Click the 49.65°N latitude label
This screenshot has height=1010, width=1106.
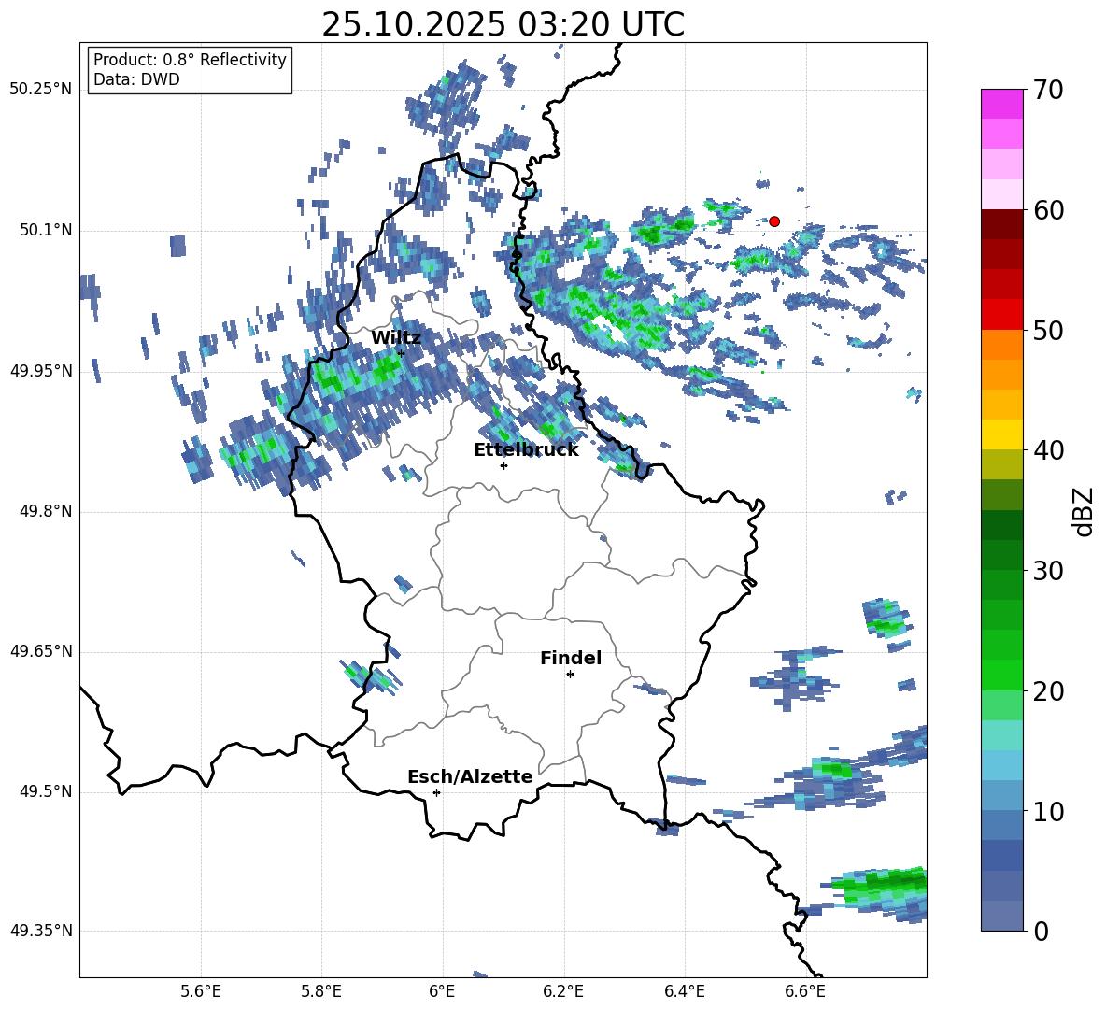coord(41,651)
